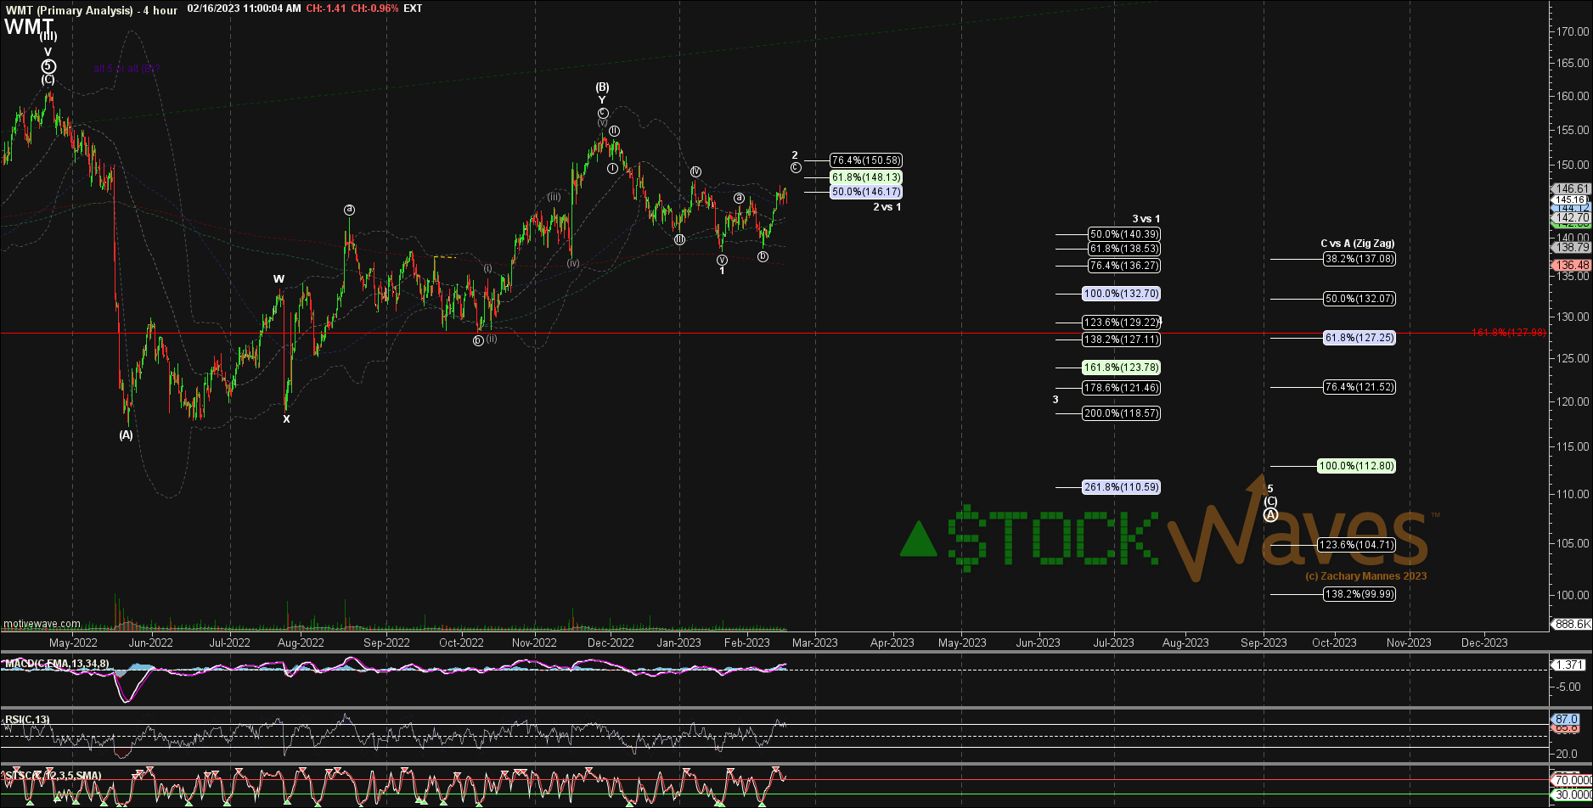1593x808 pixels.
Task: Click the 50.0%(140.39) extension label
Action: pyautogui.click(x=1124, y=234)
